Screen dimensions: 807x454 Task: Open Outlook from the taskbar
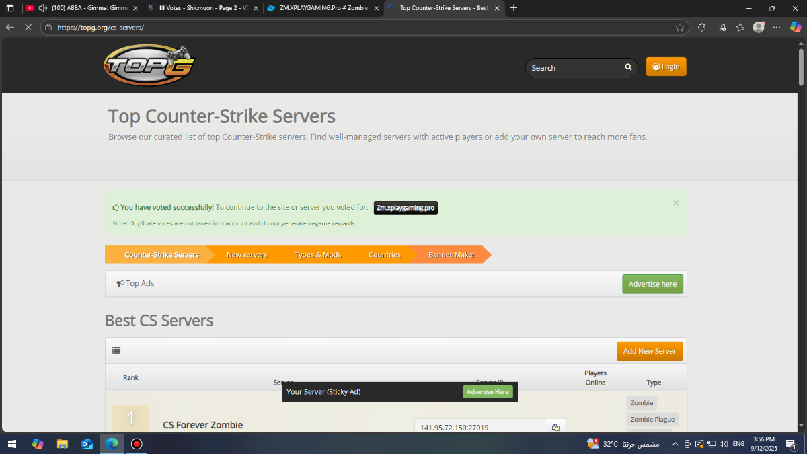[87, 444]
